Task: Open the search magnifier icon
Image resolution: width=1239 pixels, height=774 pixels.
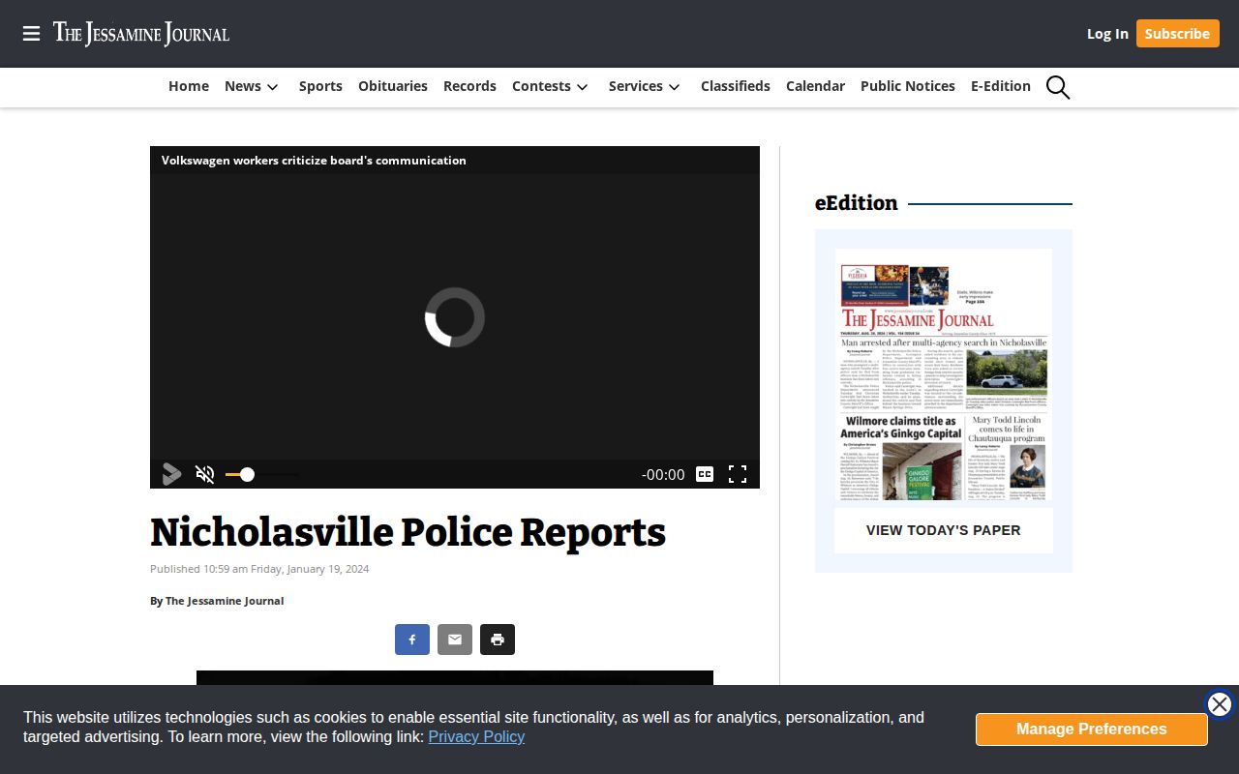Action: 1058,87
